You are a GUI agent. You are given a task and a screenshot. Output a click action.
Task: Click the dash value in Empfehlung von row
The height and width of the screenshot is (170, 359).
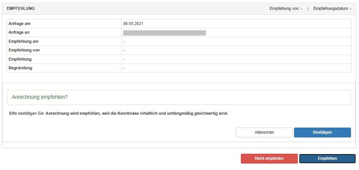click(124, 50)
